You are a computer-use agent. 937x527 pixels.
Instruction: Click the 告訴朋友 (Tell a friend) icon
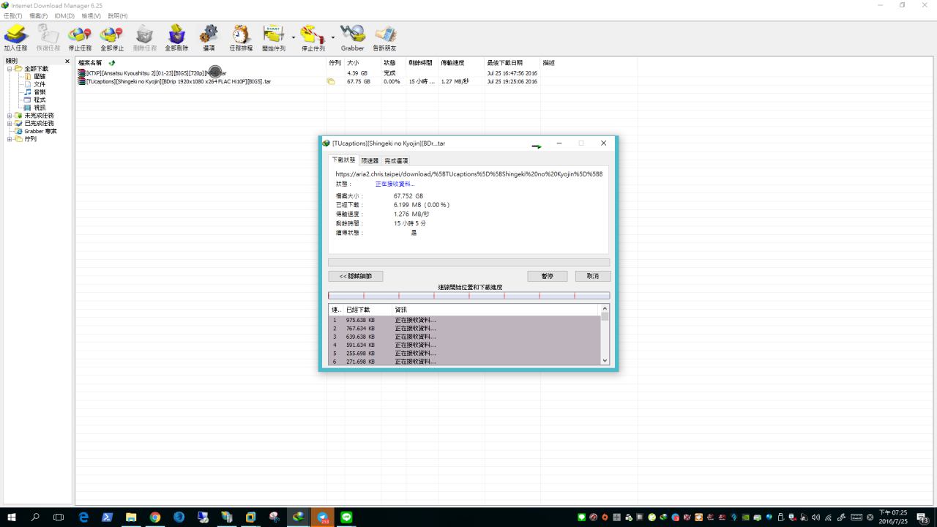pos(384,37)
